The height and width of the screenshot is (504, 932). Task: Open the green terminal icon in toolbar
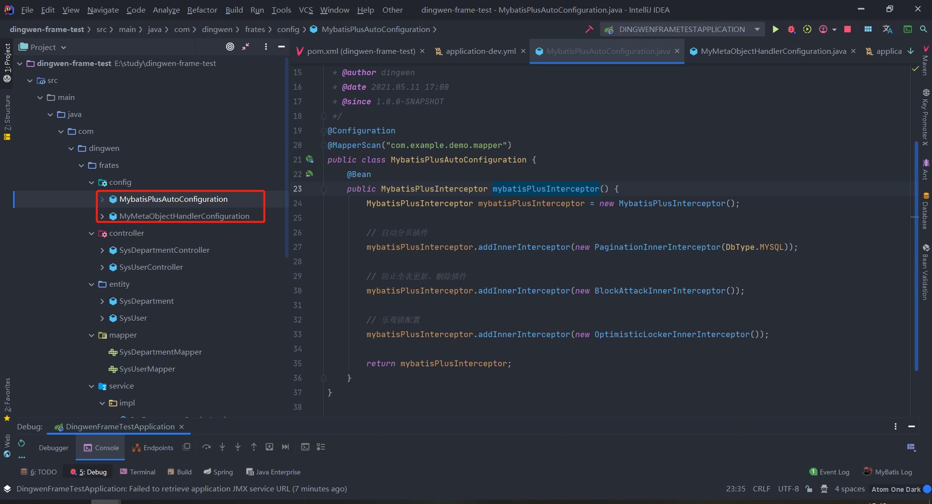tap(907, 30)
